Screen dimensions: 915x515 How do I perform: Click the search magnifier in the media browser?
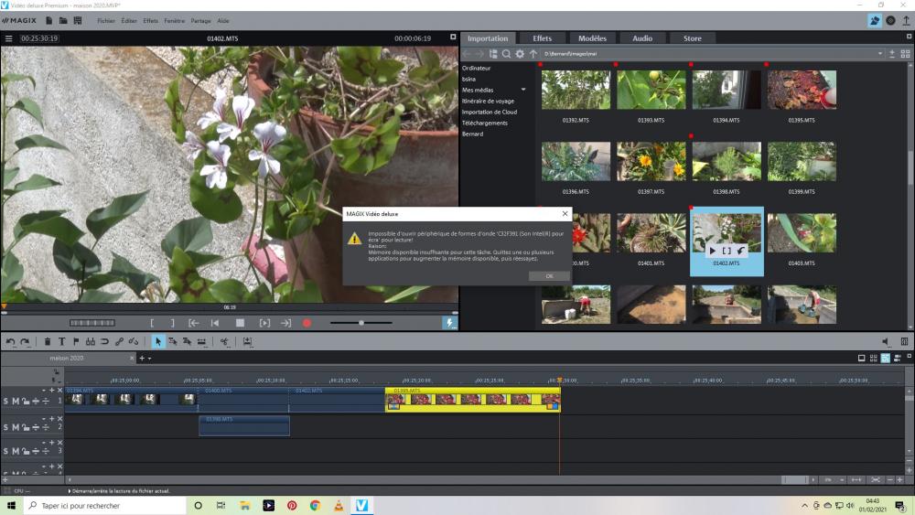tap(506, 54)
